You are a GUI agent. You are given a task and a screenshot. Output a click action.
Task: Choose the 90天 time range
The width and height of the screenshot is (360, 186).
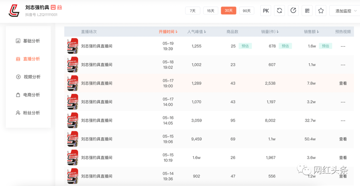(247, 11)
